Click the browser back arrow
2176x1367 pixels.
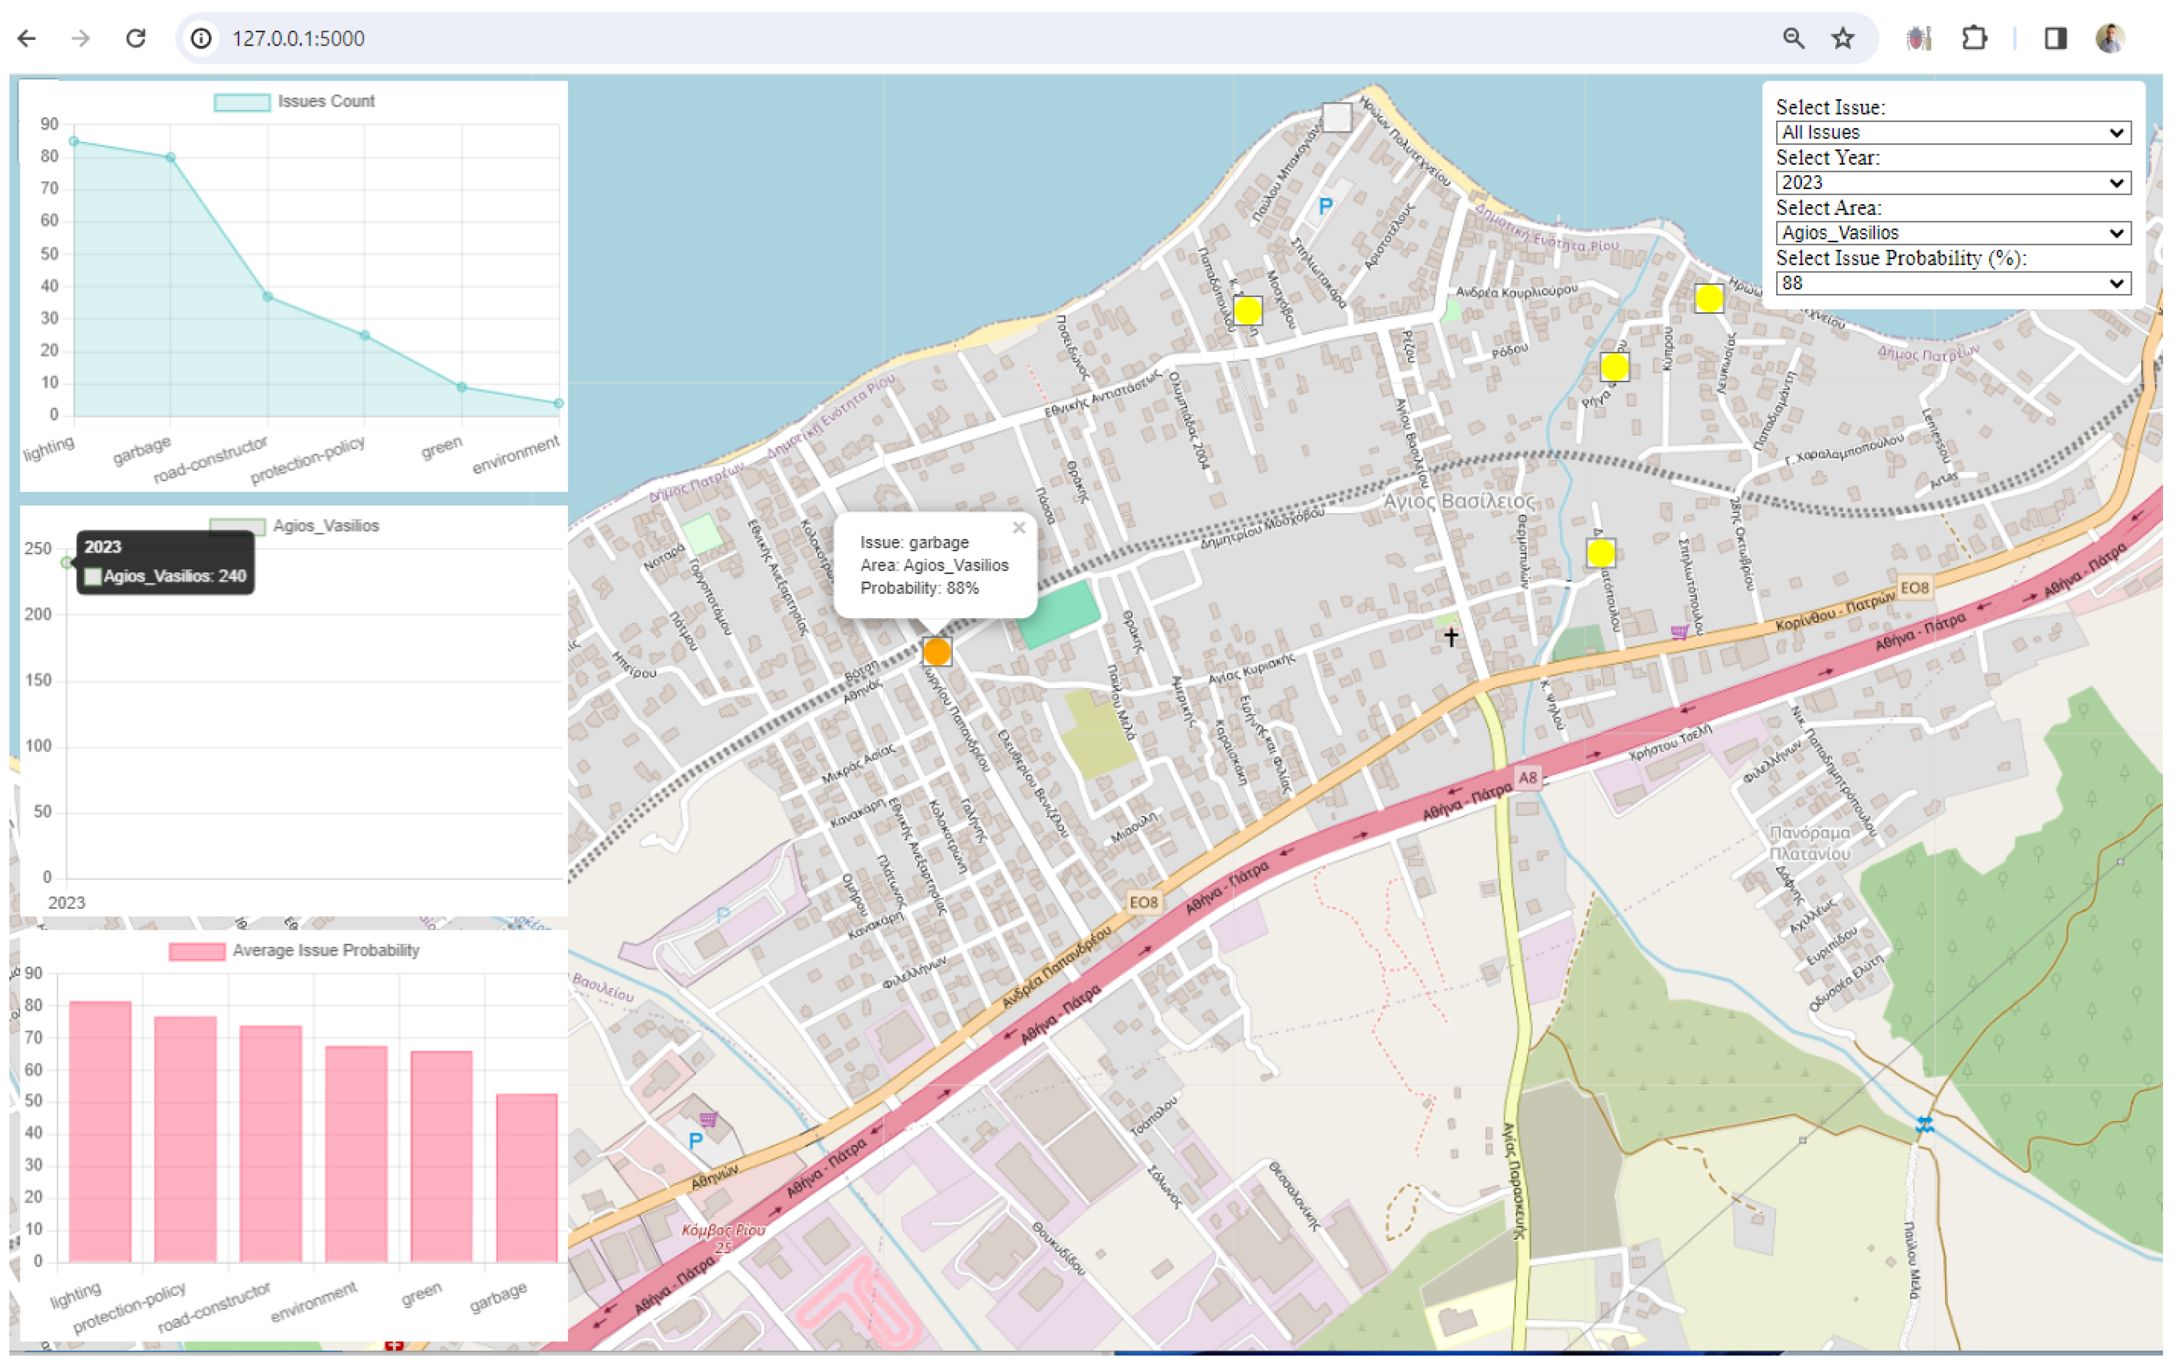pyautogui.click(x=27, y=38)
